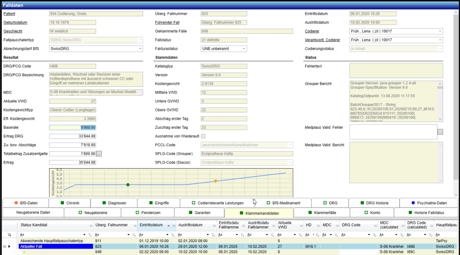Click the filter icon under Status Kandidat
The width and height of the screenshot is (460, 255).
89,234
